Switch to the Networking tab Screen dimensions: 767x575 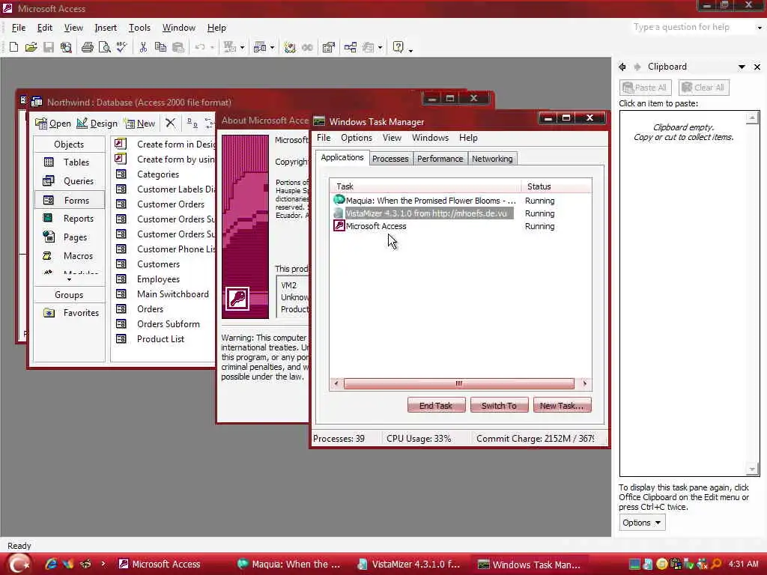(x=492, y=159)
